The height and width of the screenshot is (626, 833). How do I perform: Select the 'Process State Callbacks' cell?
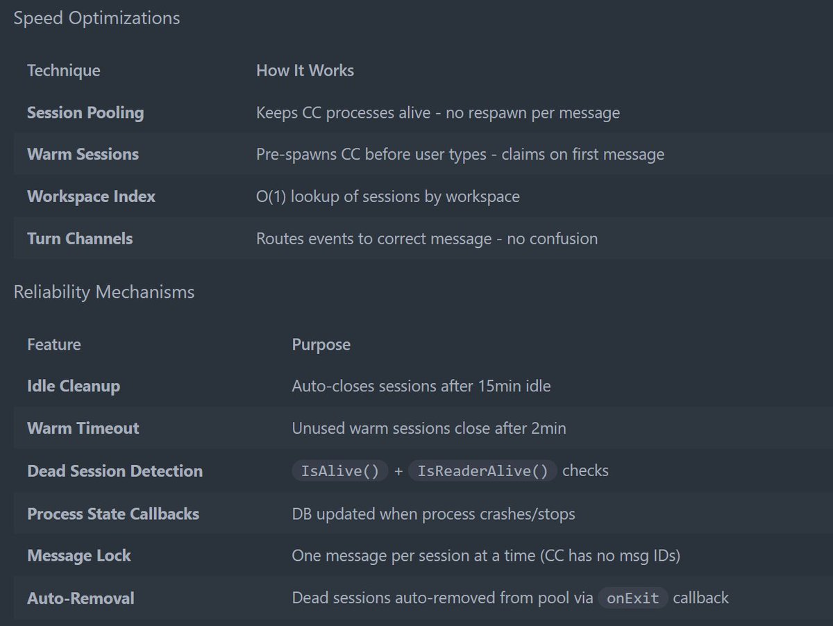(113, 514)
